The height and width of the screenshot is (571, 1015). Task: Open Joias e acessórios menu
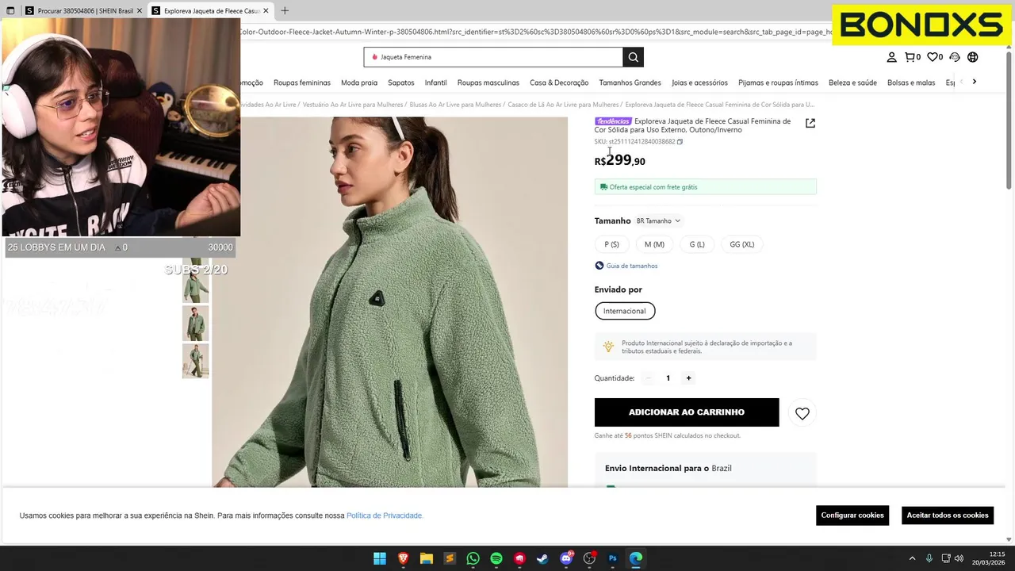[x=699, y=82]
